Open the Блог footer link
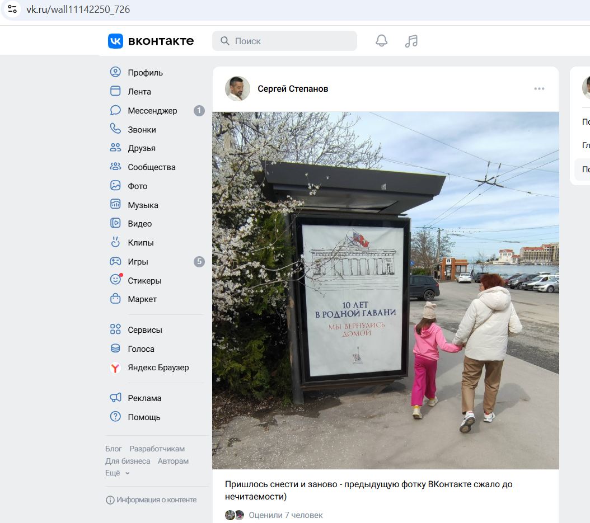The width and height of the screenshot is (590, 523). [x=113, y=449]
